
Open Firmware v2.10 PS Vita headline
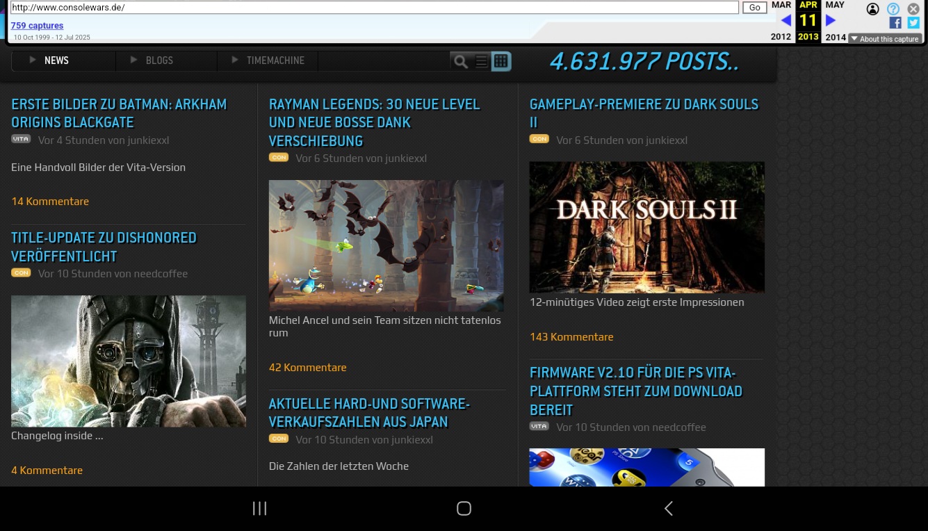pos(636,391)
